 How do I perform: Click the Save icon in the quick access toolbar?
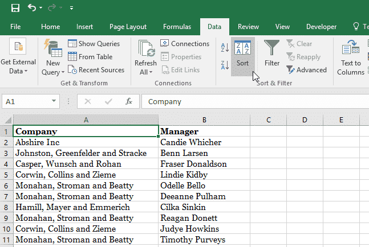tap(15, 8)
